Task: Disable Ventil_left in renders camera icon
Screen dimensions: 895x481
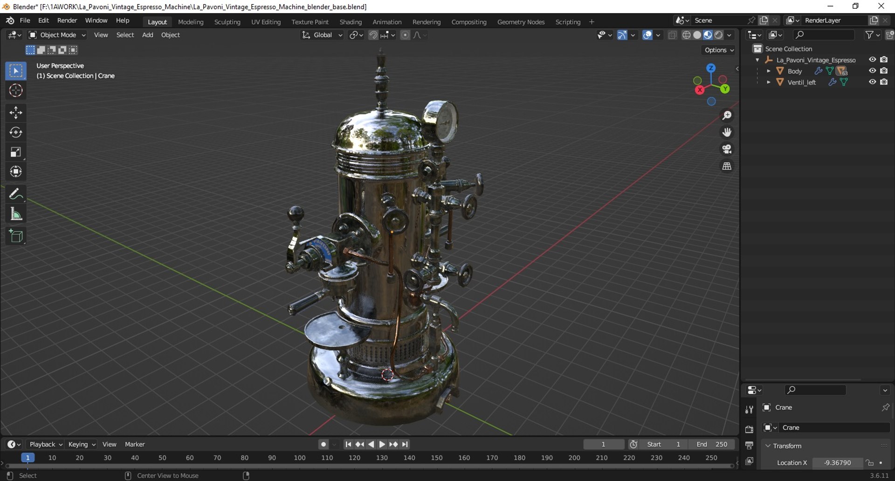Action: click(x=884, y=82)
